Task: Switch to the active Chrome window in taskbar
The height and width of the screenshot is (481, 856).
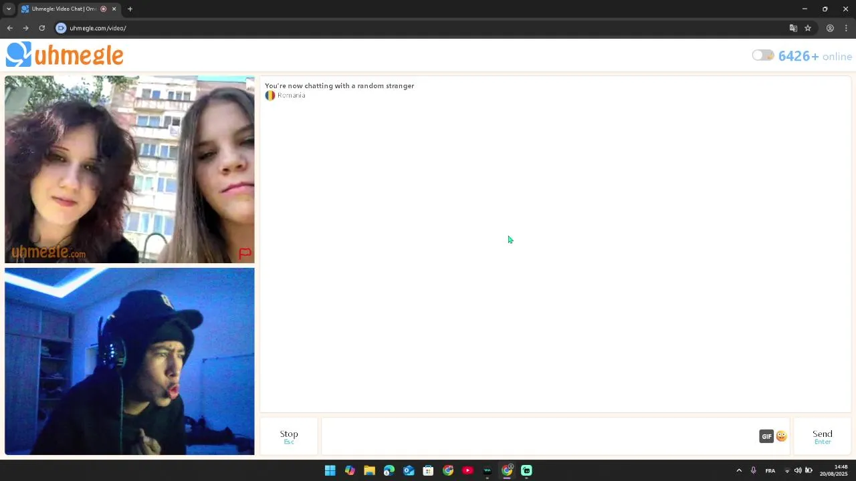Action: (x=507, y=470)
